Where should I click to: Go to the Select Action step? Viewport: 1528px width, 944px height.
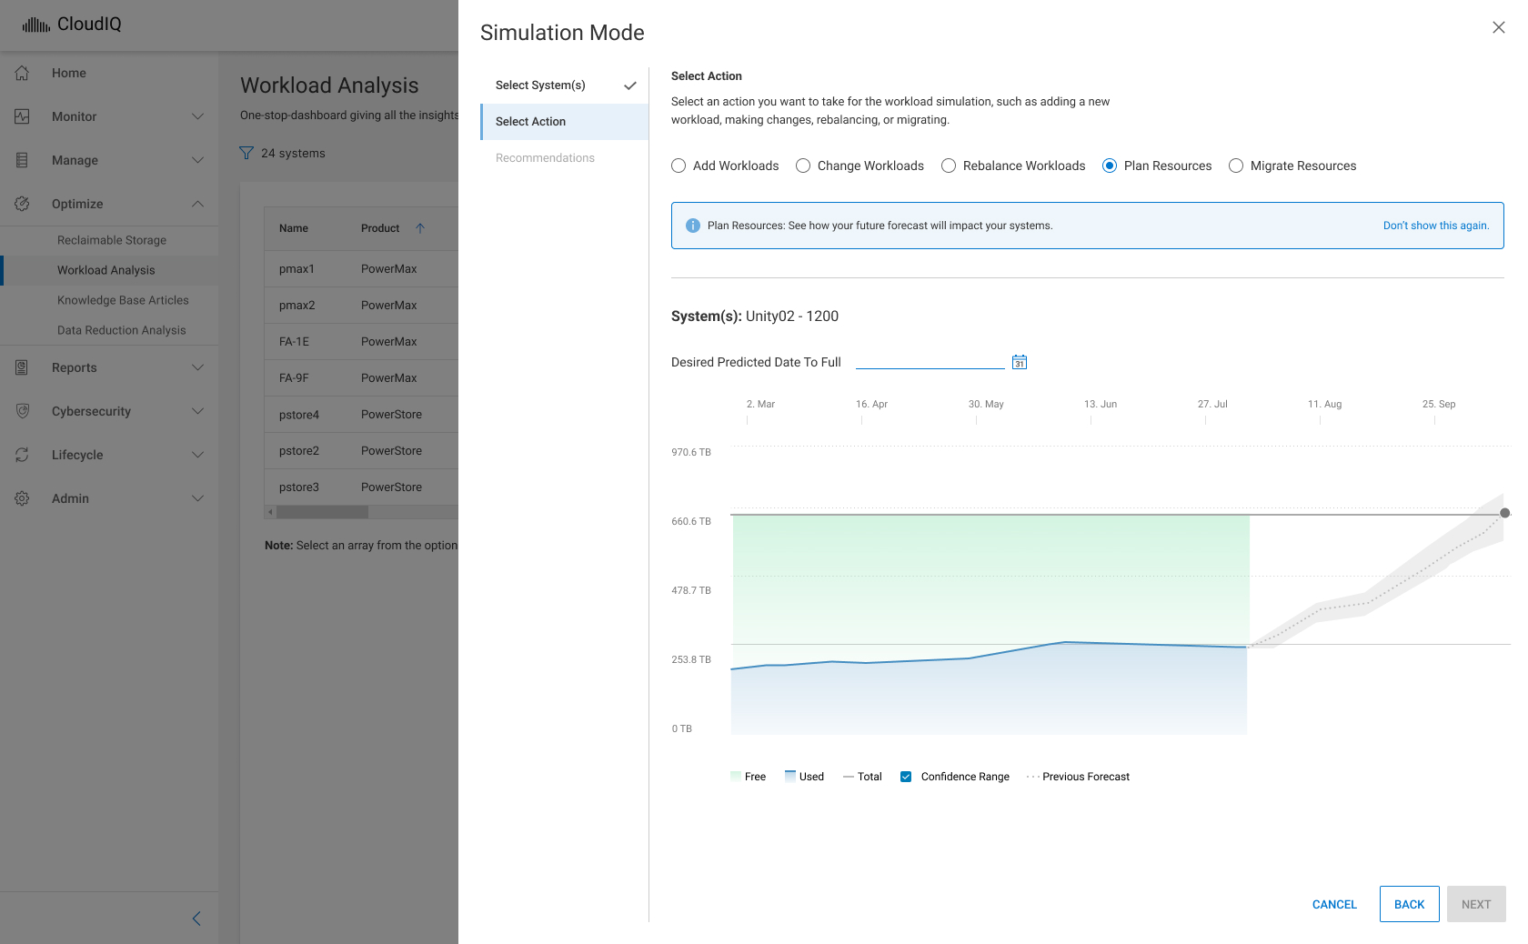tap(564, 122)
